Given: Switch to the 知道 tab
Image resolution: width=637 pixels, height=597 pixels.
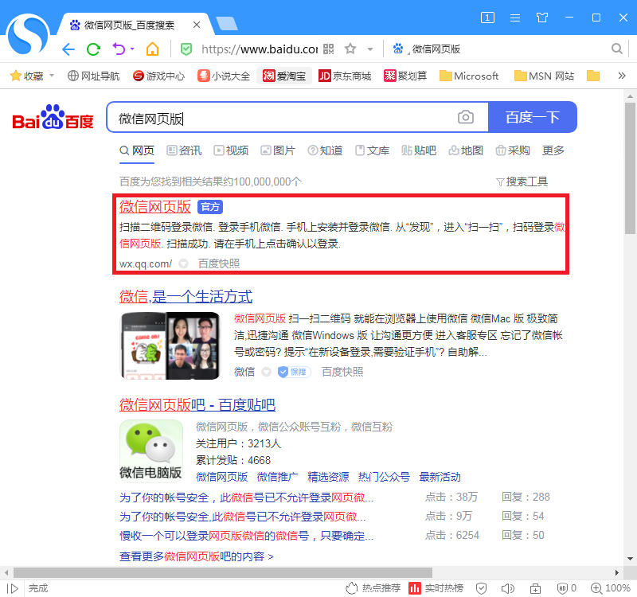Looking at the screenshot, I should pos(325,150).
